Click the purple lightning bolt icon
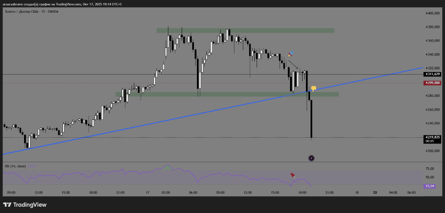The image size is (445, 213). click(311, 158)
